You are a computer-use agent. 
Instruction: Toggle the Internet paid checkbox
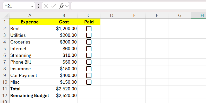(89, 49)
